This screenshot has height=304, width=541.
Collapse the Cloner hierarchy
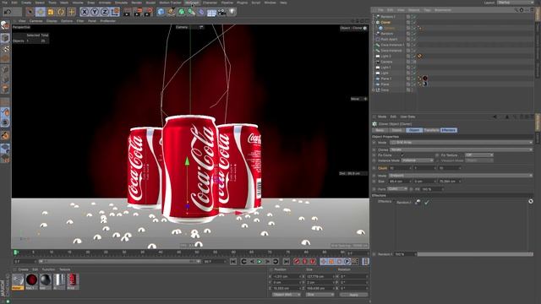(x=374, y=23)
